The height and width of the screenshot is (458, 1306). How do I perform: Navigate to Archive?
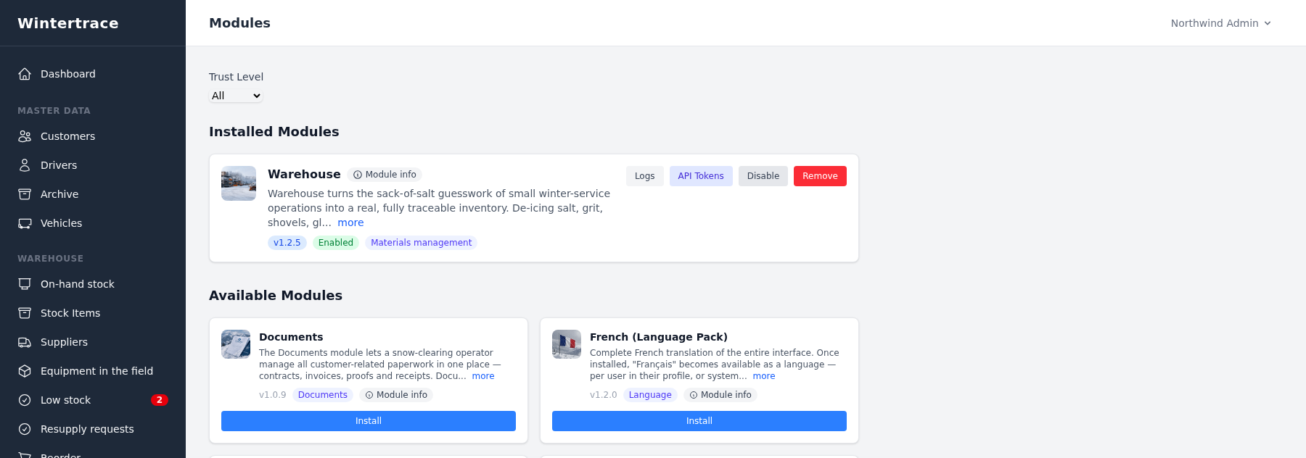pos(93,194)
